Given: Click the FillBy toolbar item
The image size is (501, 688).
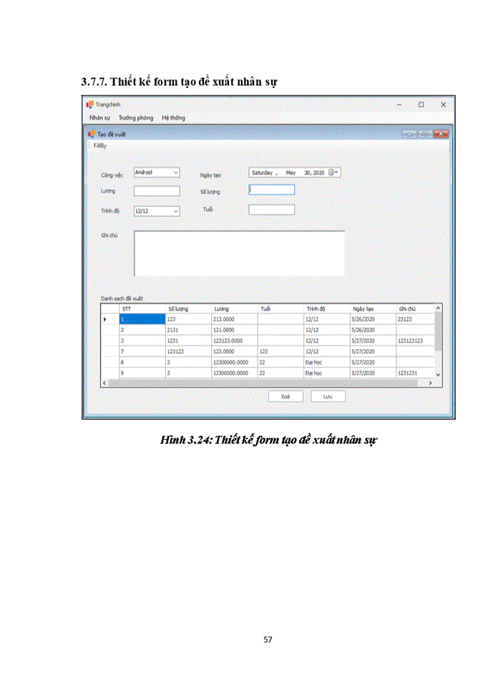Looking at the screenshot, I should (100, 145).
